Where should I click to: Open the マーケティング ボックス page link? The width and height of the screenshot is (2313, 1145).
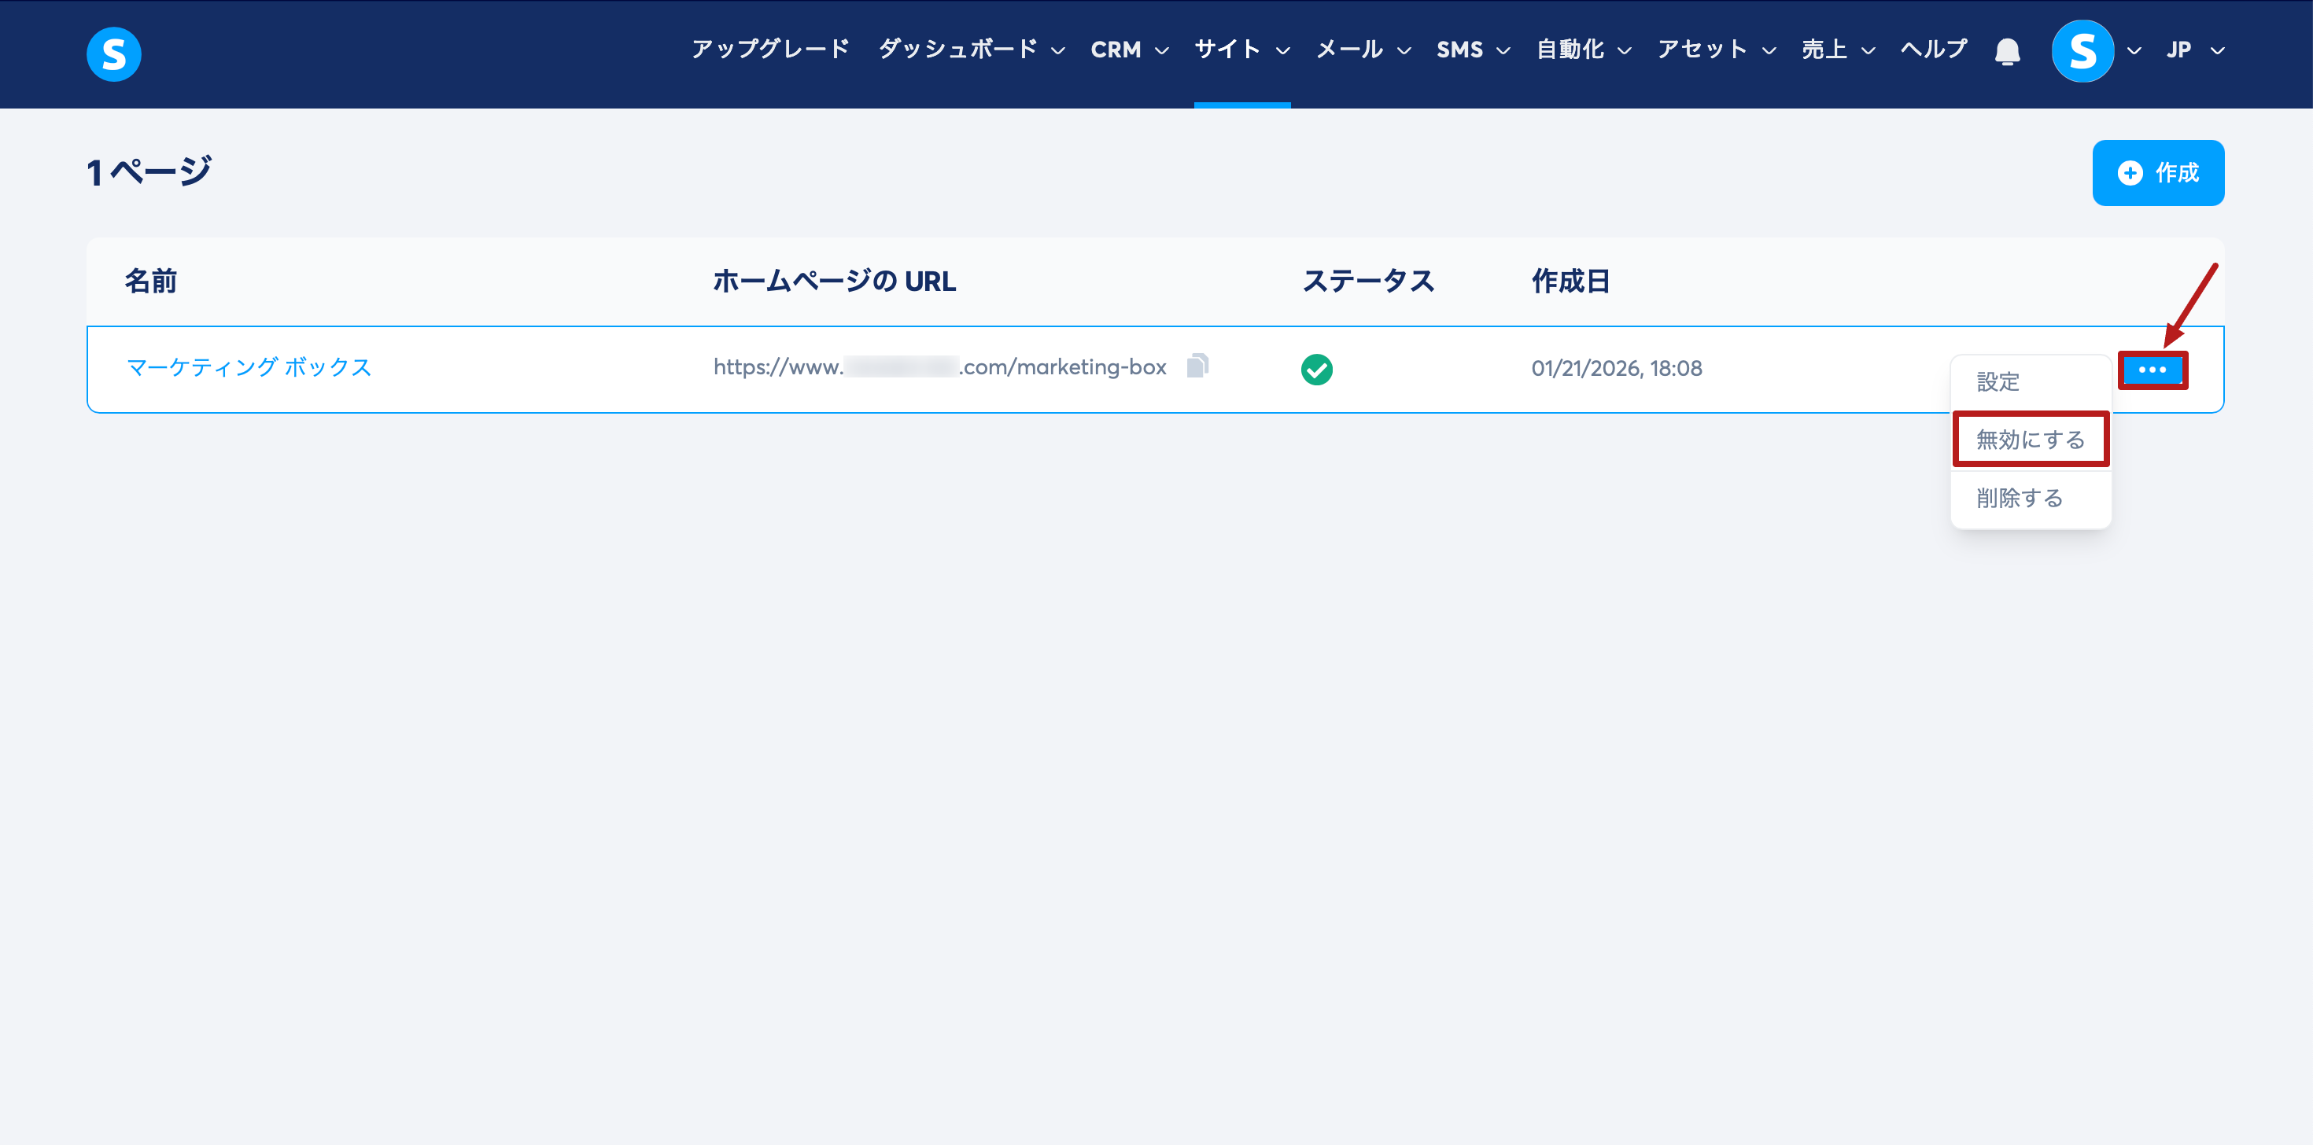[x=249, y=367]
